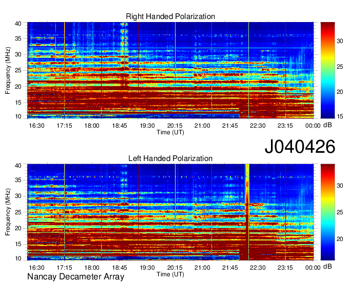The height and width of the screenshot is (283, 349).
Task: Click "20:15" time tick on right-handed plot
Action: click(175, 126)
